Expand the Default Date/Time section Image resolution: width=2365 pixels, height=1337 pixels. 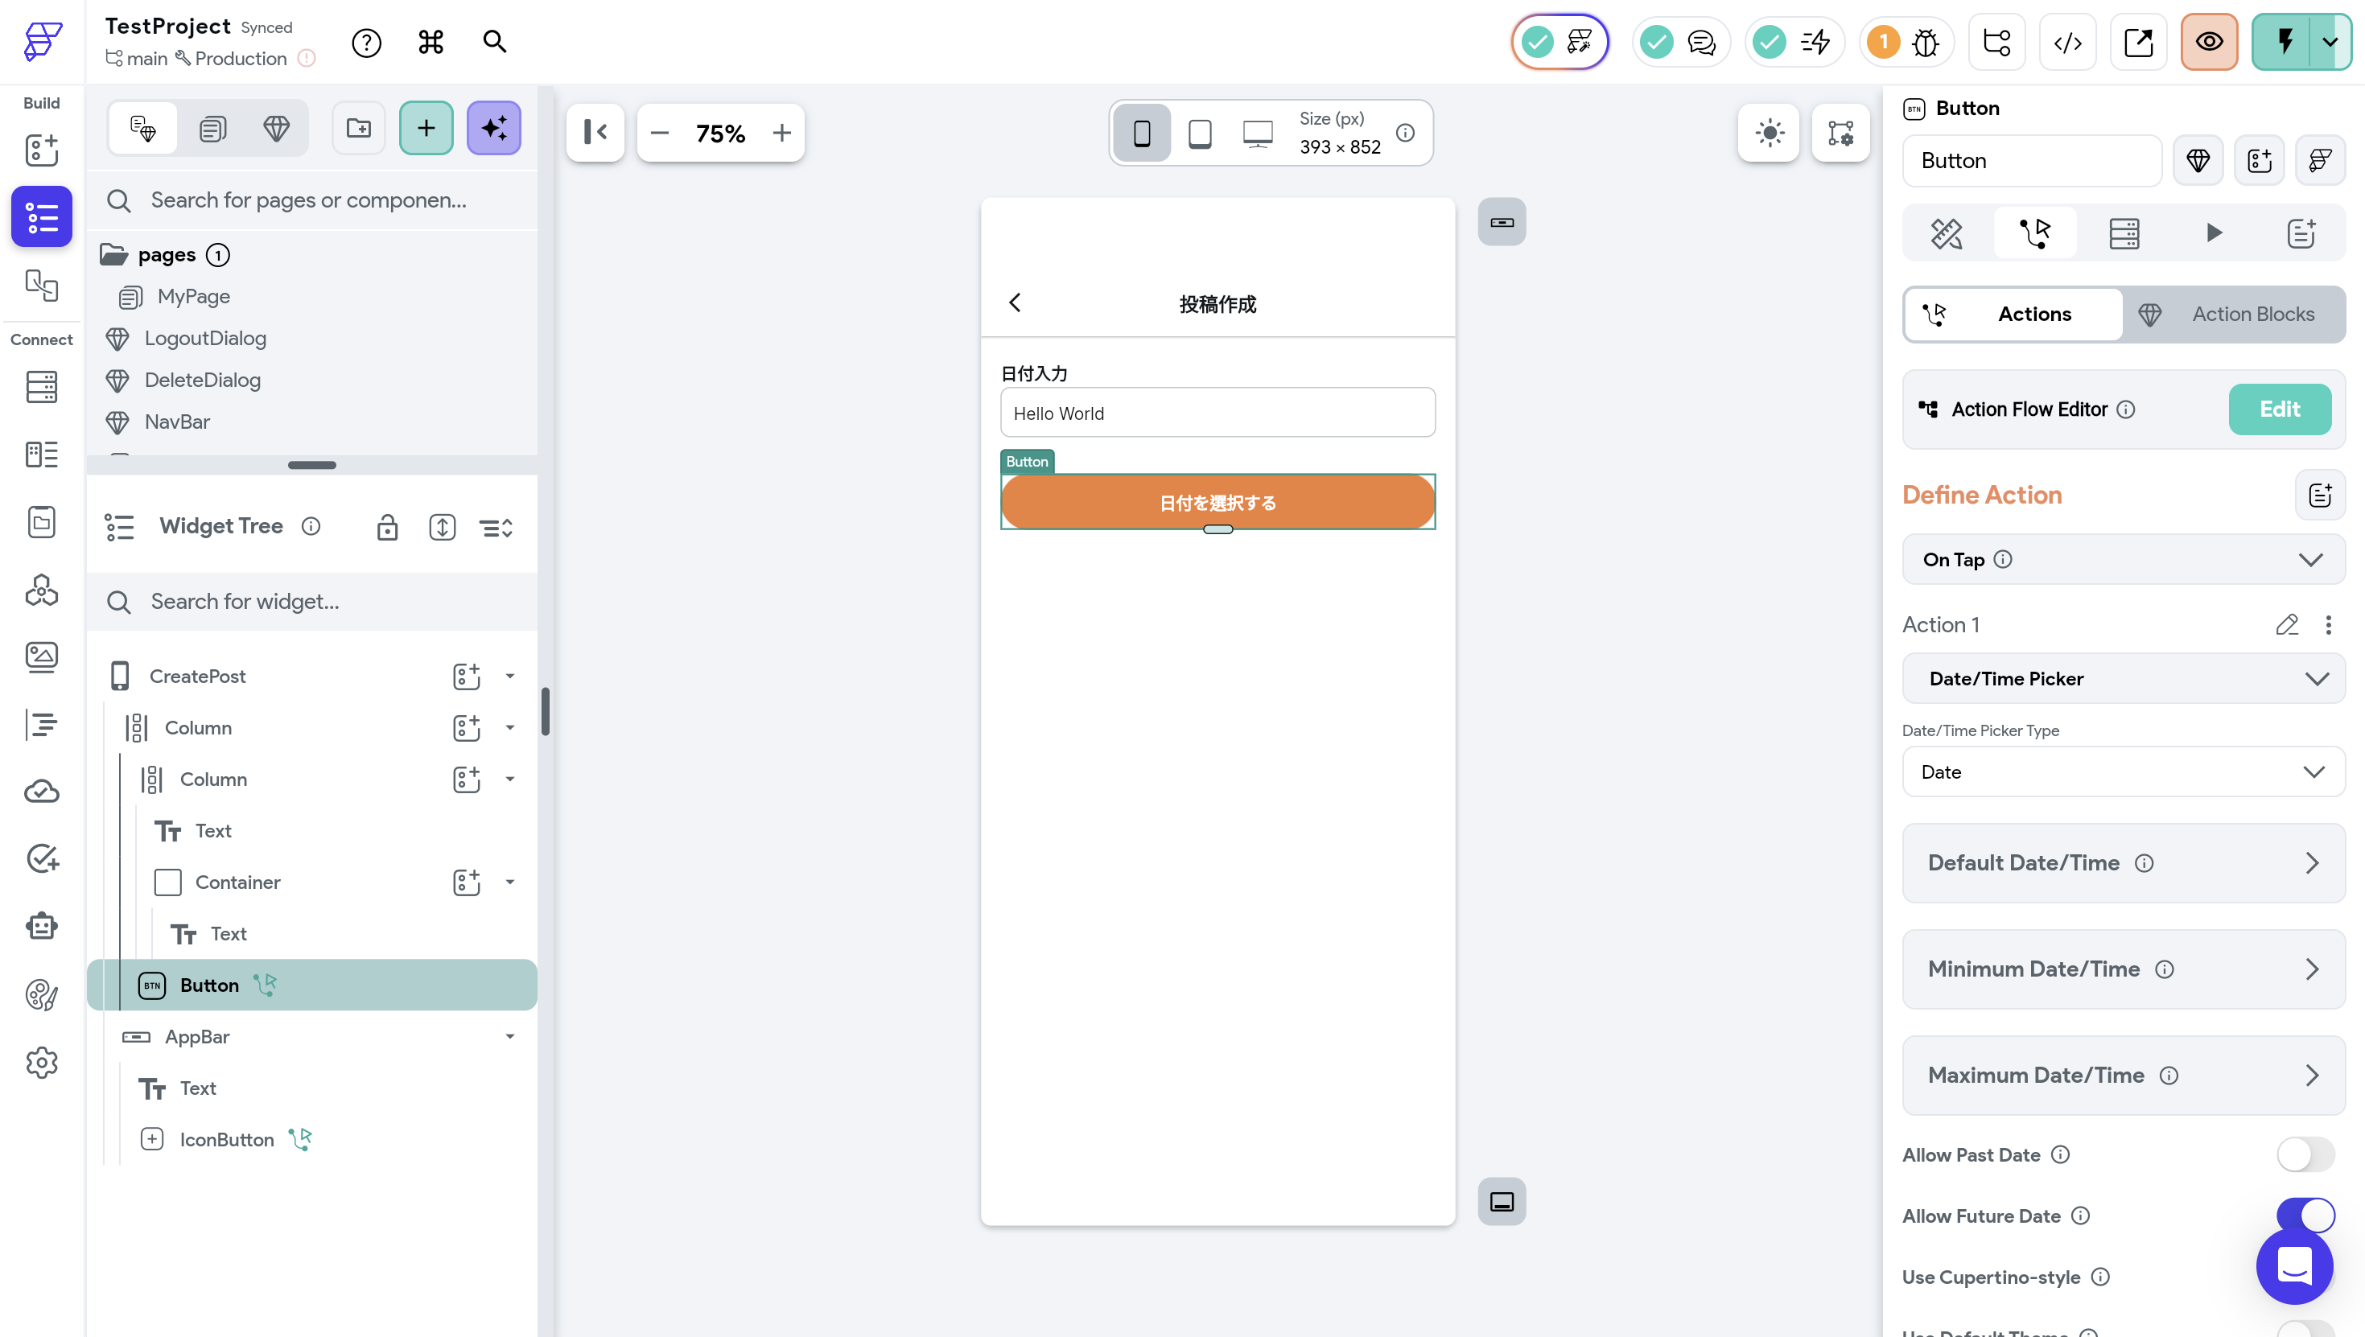(x=2123, y=862)
